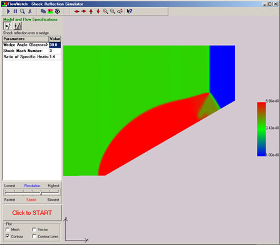Click the Click to START button
Viewport: 280px width, 245px height.
click(x=32, y=212)
